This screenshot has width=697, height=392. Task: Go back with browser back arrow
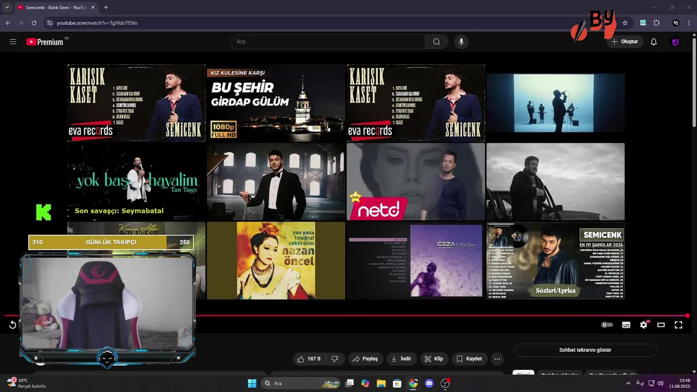(x=8, y=23)
